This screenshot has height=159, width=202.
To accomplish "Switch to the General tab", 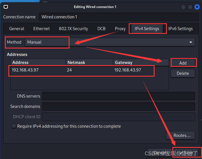I will (x=17, y=29).
